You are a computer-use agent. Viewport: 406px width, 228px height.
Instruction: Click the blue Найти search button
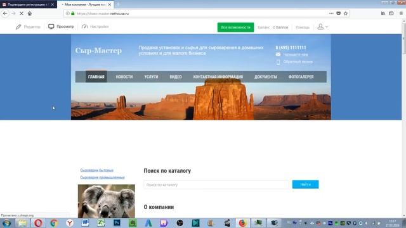pos(306,184)
